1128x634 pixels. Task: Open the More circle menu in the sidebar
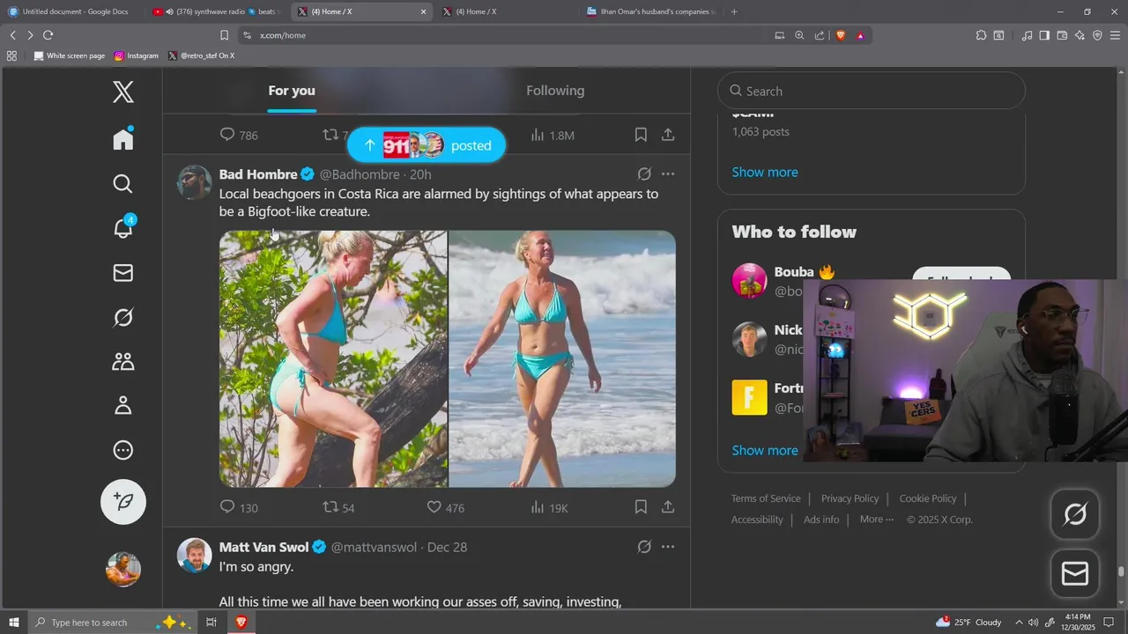(123, 450)
